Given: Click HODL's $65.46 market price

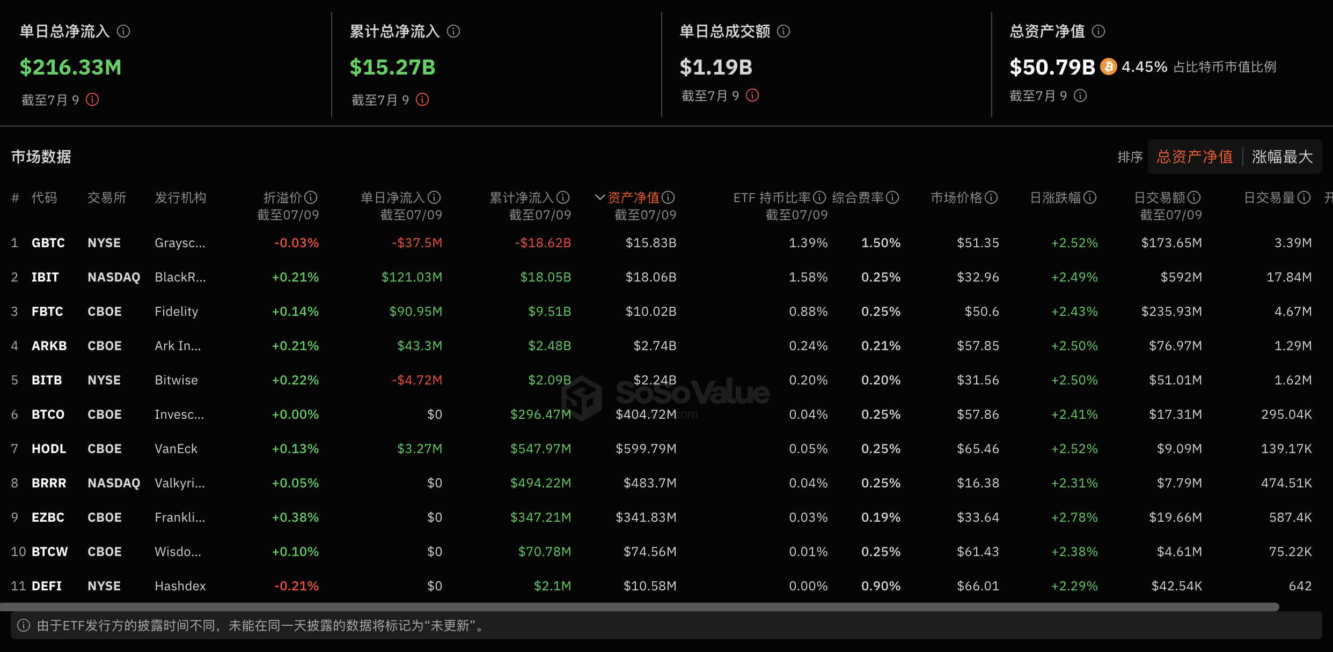Looking at the screenshot, I should [978, 449].
